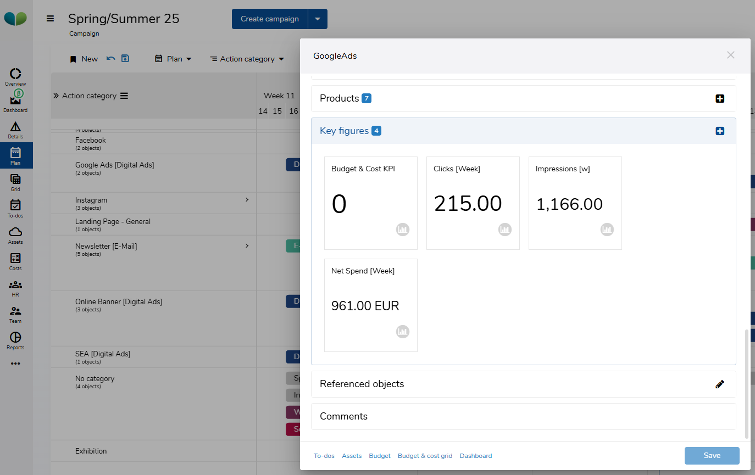
Task: Select the Budget & Cost KPI card
Action: click(371, 203)
